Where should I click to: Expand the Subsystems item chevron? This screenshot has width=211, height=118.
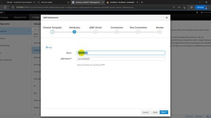coord(29,31)
